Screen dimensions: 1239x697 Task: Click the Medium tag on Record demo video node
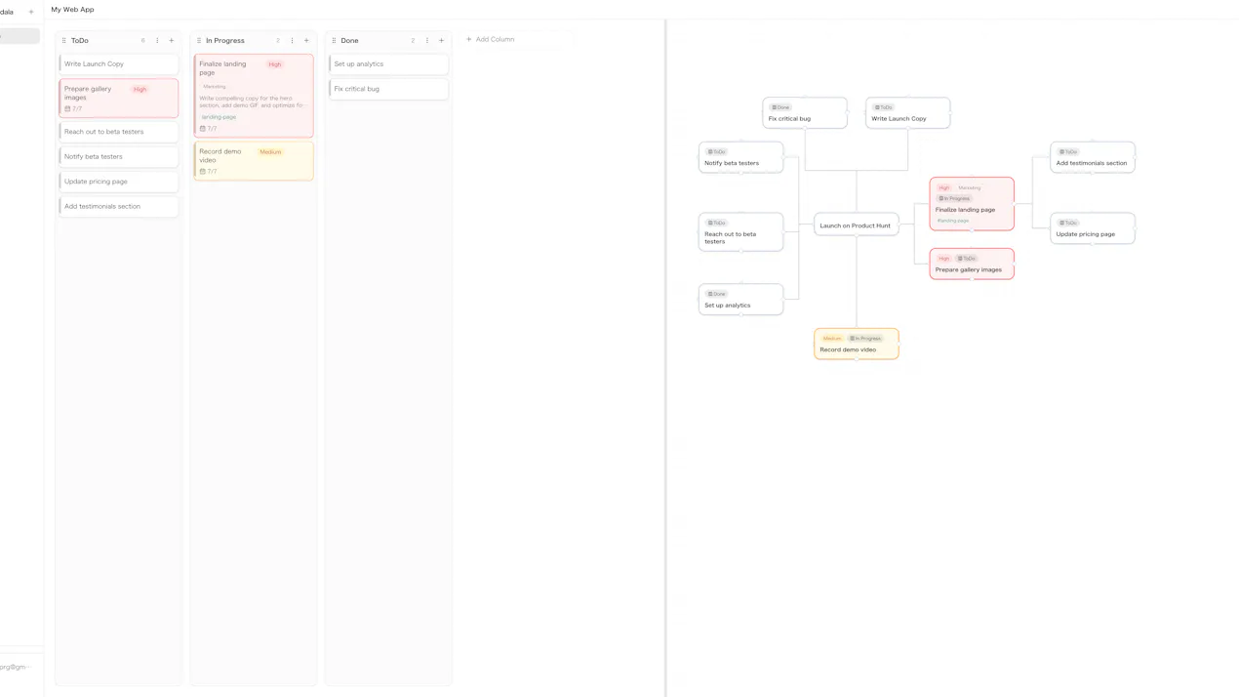pos(832,339)
